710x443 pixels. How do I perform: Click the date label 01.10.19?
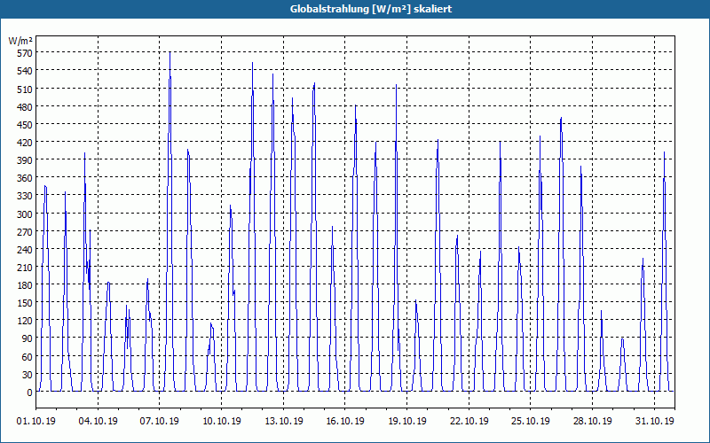tap(36, 422)
